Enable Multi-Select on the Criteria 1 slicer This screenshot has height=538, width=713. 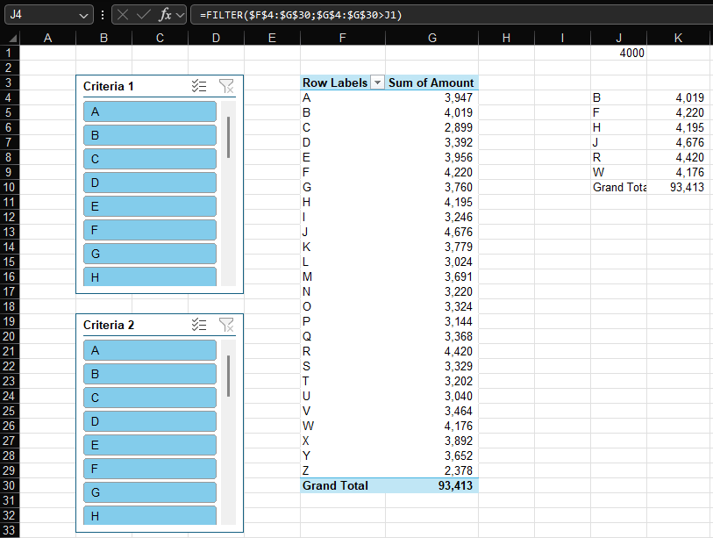coord(199,86)
